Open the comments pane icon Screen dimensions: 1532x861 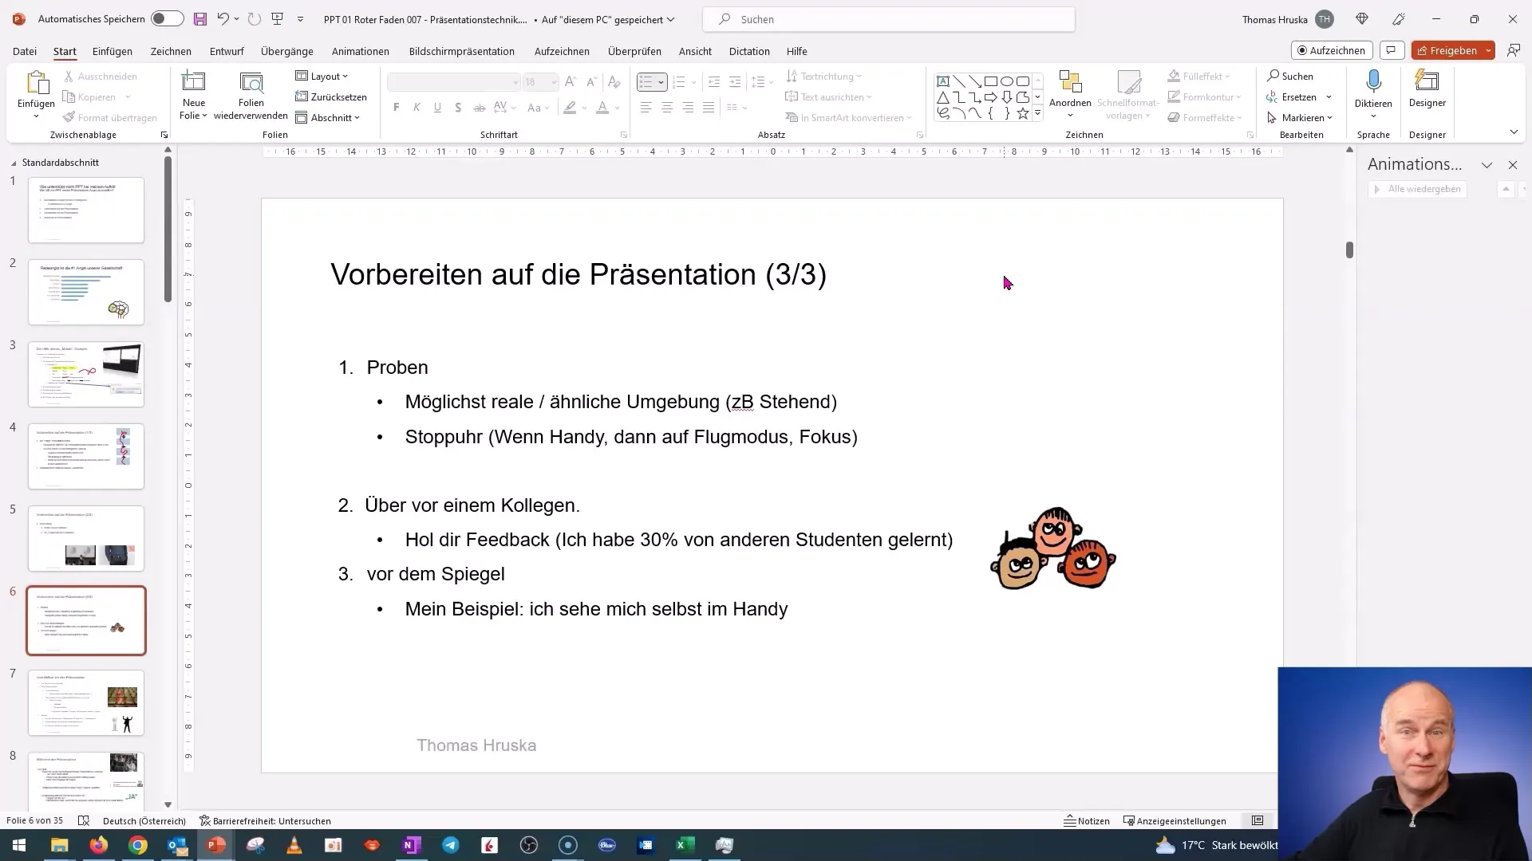tap(1392, 50)
